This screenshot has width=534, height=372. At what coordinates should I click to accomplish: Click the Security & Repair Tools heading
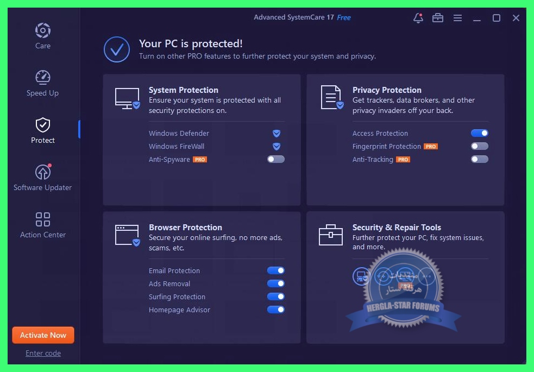[397, 228]
